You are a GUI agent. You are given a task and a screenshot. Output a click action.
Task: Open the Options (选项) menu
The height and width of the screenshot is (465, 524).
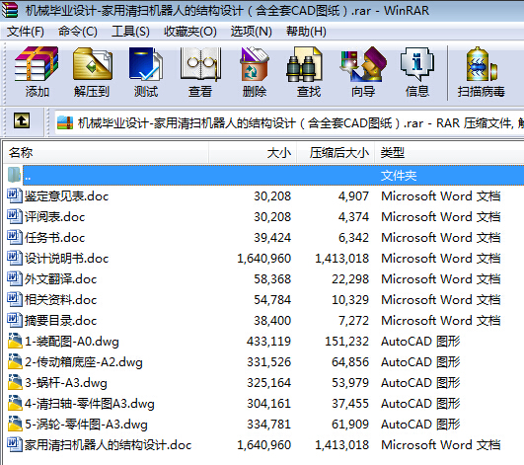pyautogui.click(x=252, y=32)
